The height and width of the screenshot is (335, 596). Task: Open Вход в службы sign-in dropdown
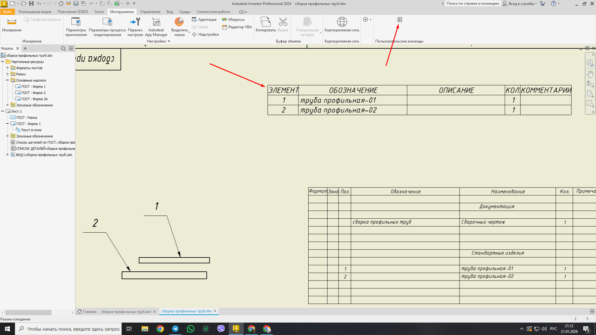coord(520,3)
